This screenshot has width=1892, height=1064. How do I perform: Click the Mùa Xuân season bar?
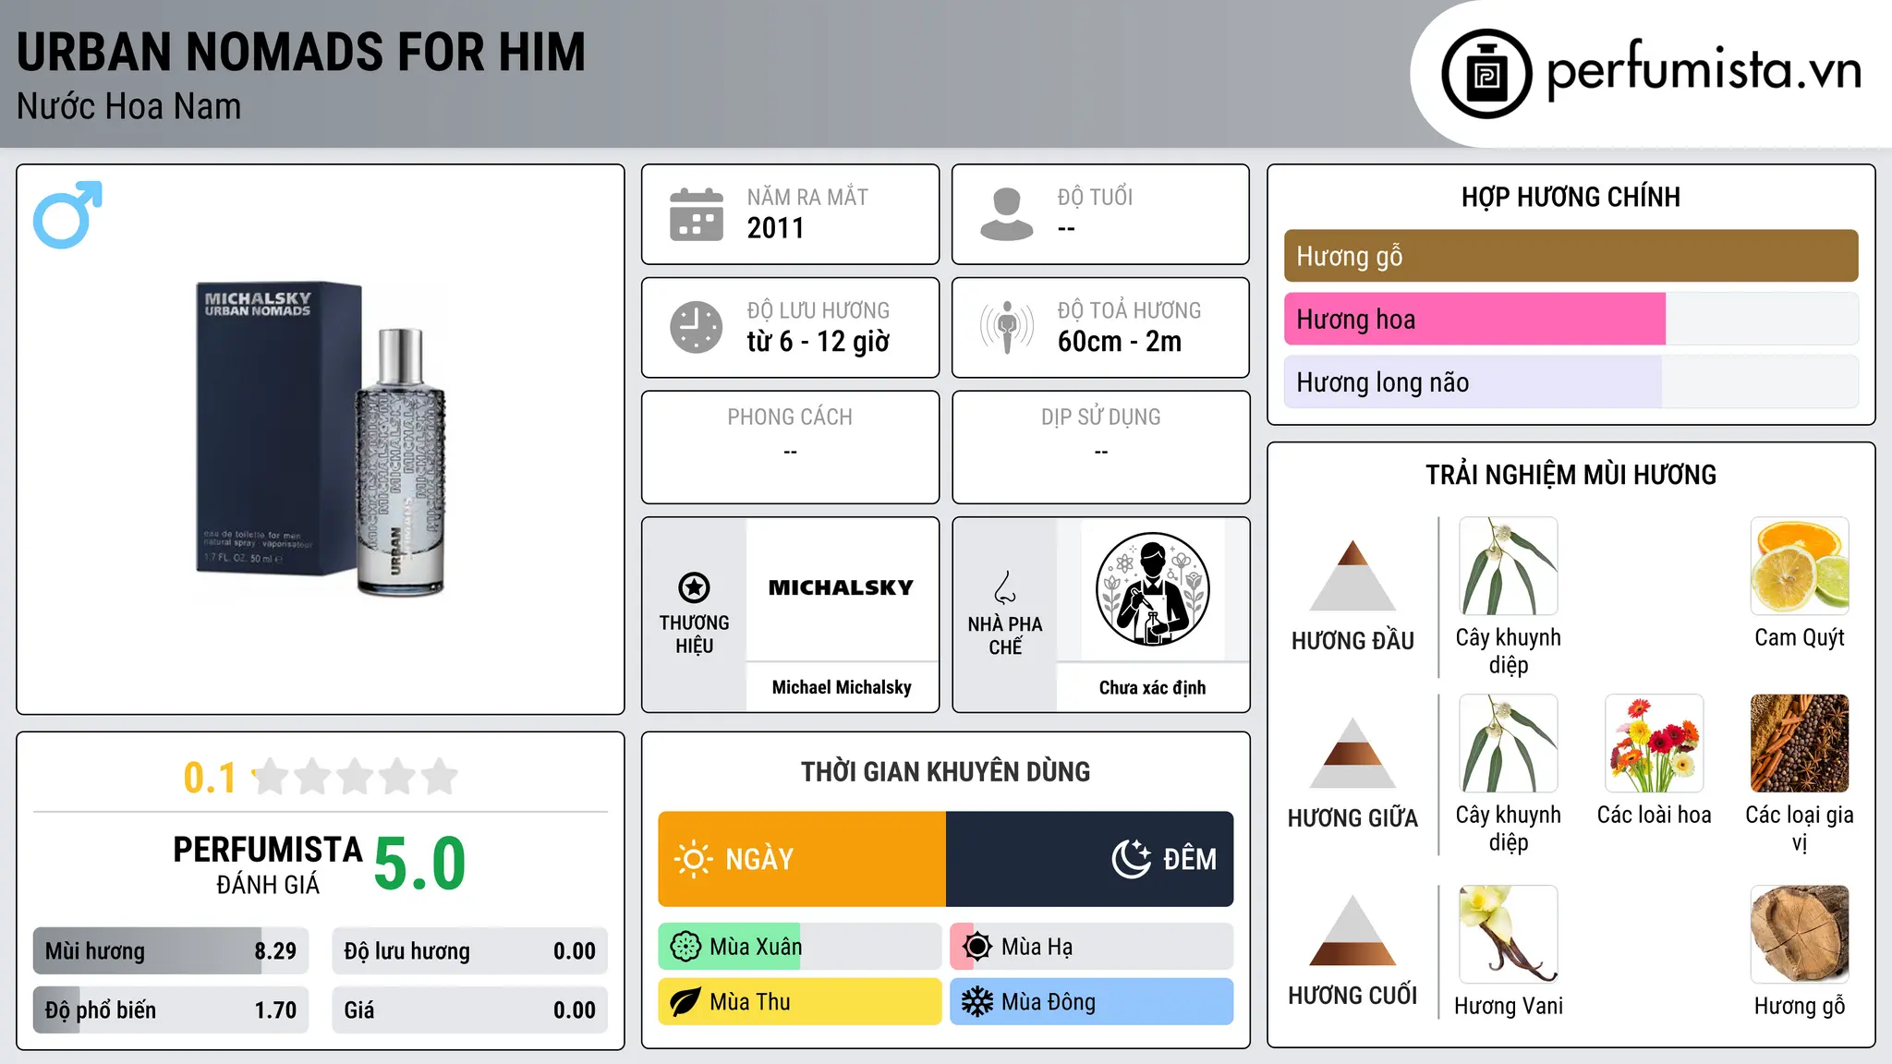tap(800, 947)
